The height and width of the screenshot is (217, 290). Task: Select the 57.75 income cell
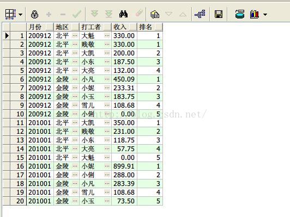124,149
